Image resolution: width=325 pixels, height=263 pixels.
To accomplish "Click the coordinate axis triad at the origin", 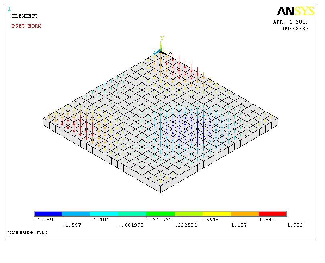I will pos(161,49).
